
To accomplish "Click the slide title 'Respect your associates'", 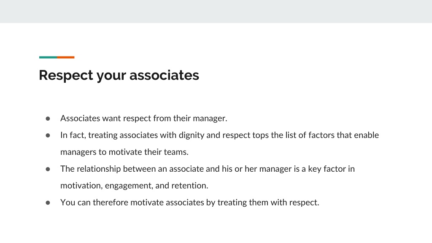I will pos(119,75).
